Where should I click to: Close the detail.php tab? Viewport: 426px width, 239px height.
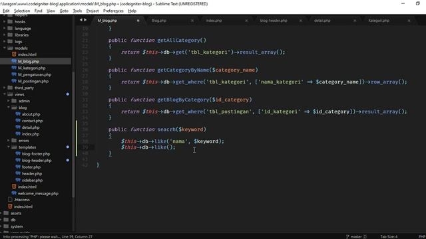coord(355,21)
